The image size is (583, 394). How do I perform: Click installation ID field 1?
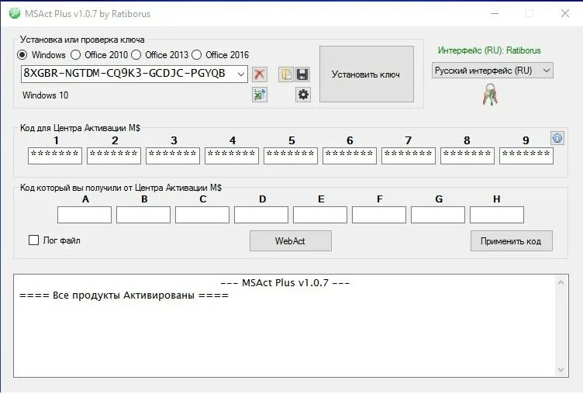(x=55, y=156)
